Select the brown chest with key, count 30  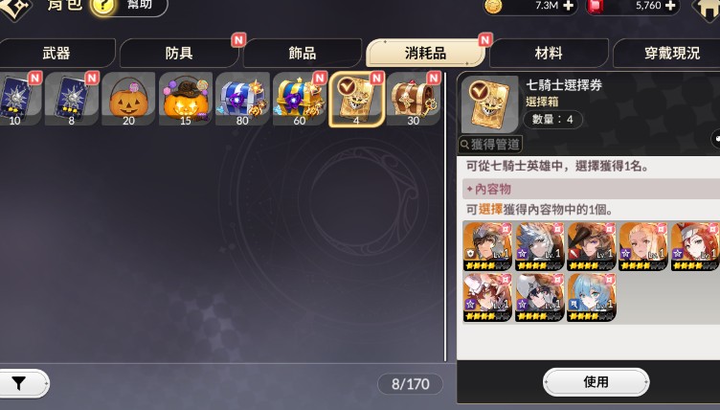tap(414, 99)
